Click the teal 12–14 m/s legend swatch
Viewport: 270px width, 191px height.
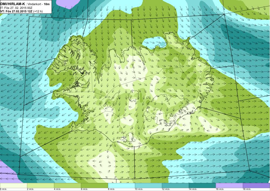pos(175,186)
